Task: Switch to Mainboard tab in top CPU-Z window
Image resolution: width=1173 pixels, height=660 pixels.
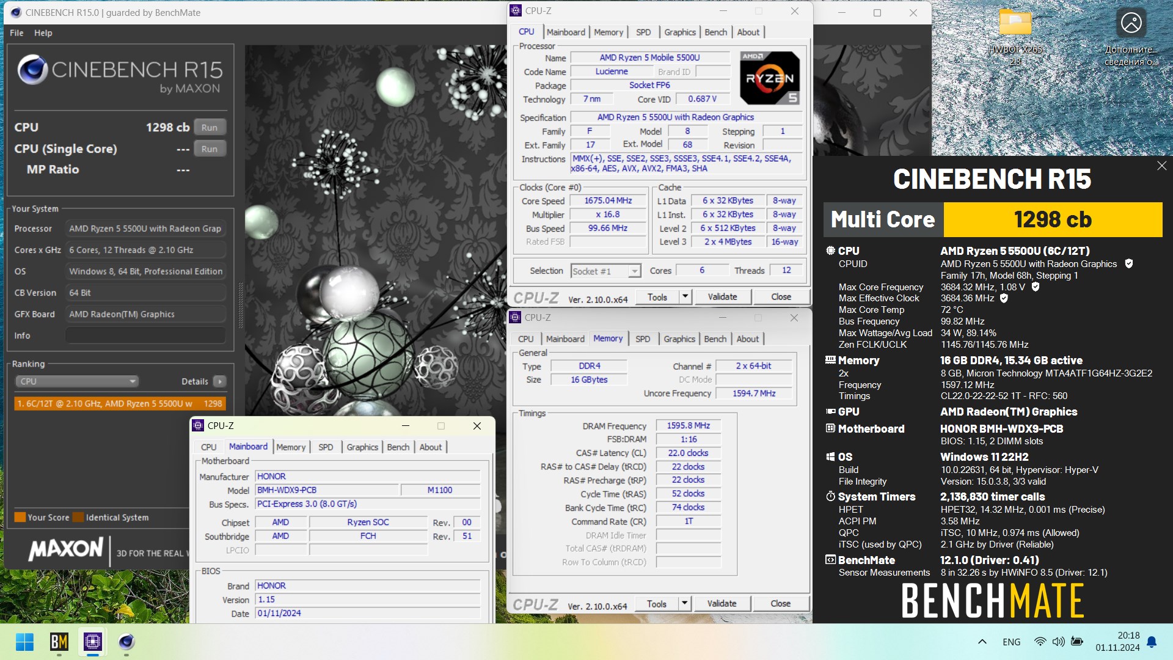Action: click(566, 32)
